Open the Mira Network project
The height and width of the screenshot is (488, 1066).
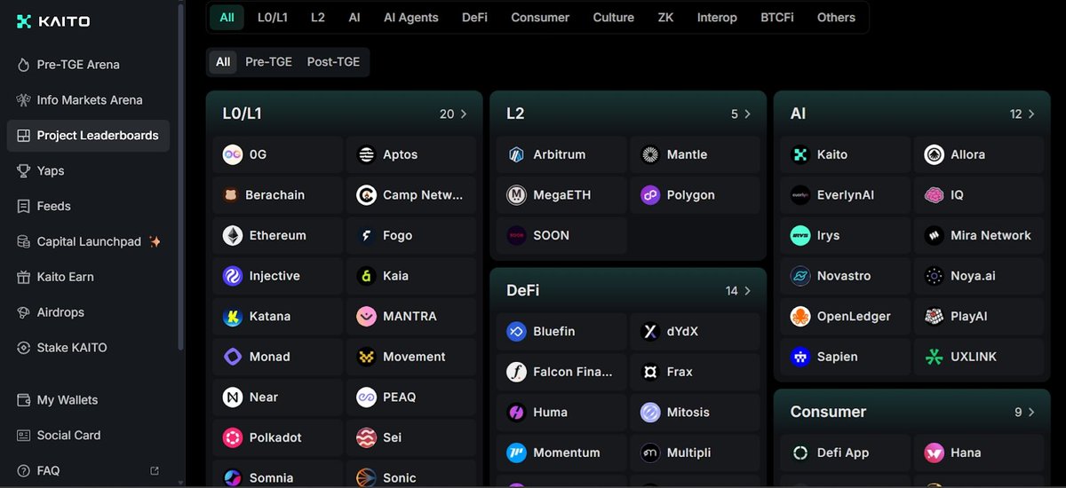pos(979,235)
